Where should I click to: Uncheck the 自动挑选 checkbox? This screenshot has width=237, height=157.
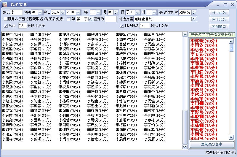coord(122,26)
